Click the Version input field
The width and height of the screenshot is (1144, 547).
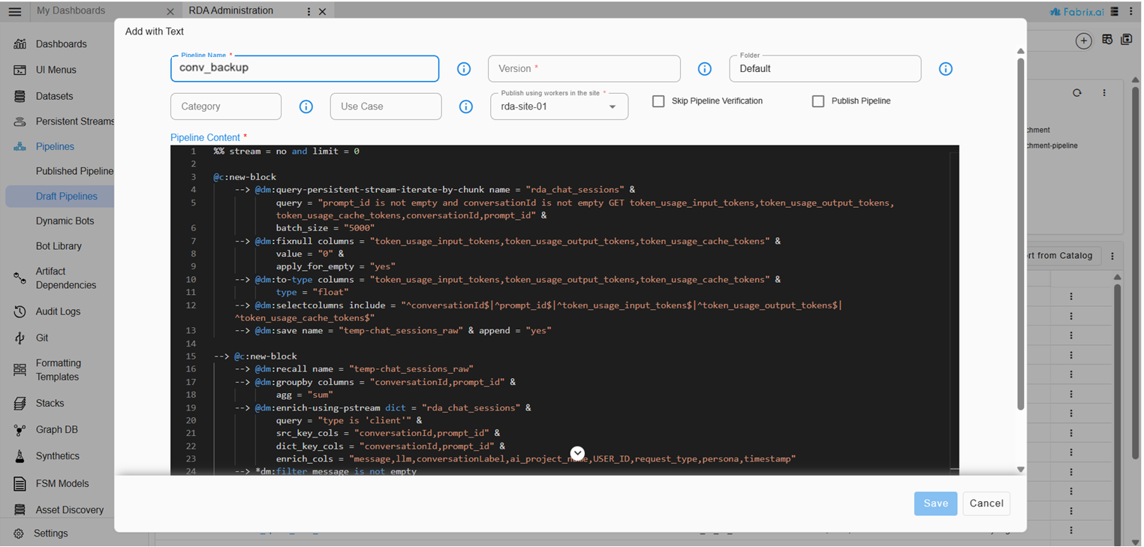tap(584, 68)
